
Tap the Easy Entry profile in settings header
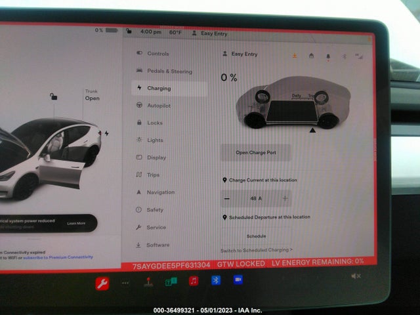pos(240,54)
